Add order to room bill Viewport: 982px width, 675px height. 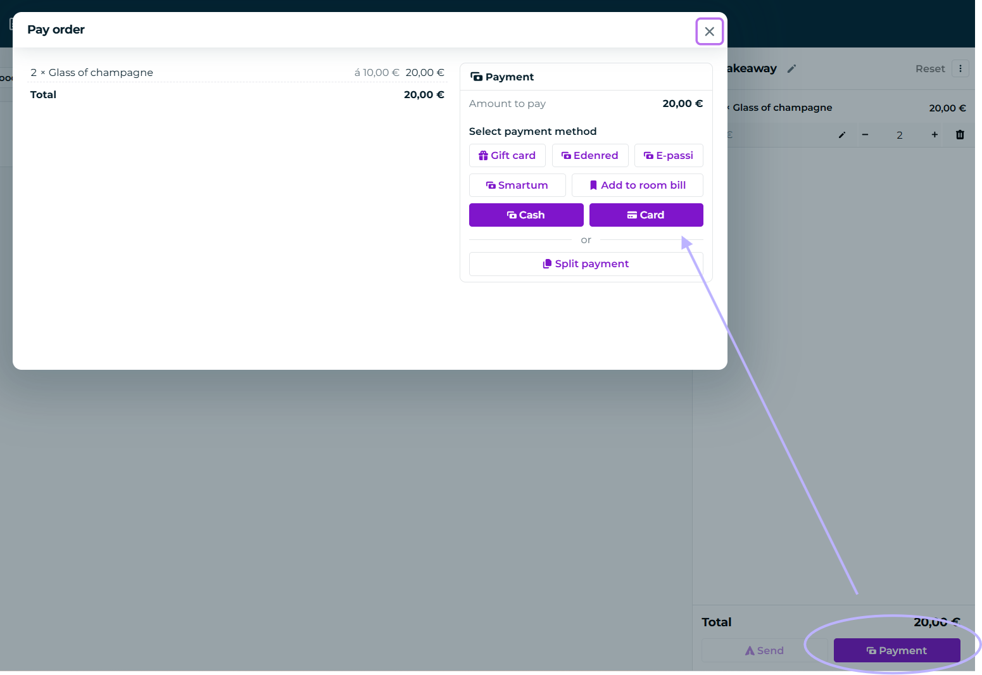pos(638,185)
